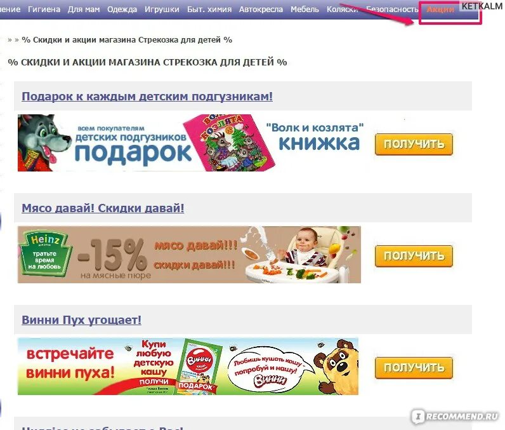Open Автокресла category
Viewport: 505px width, 430px height.
(261, 10)
